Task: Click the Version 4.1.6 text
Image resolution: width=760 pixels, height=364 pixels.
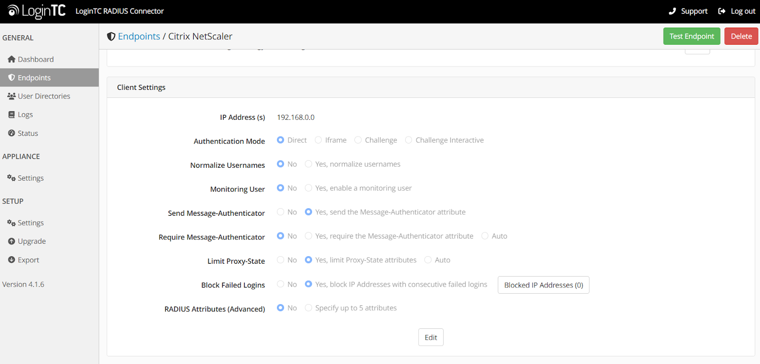Action: pos(23,284)
